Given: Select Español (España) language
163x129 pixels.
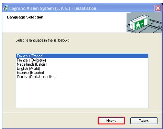Looking at the screenshot, I should (x=82, y=73).
